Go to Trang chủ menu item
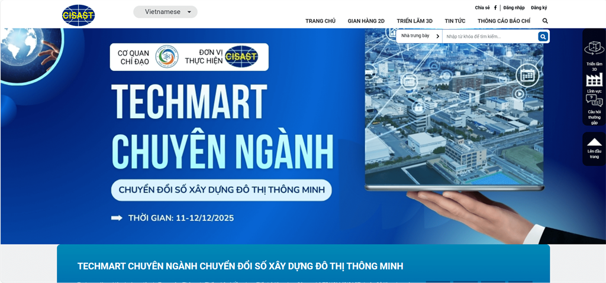The image size is (606, 283). tap(320, 21)
